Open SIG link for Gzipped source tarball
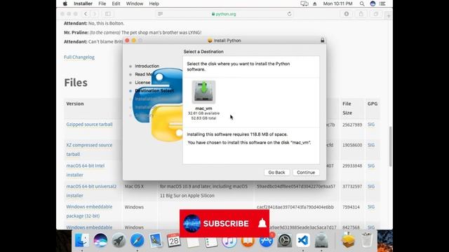 371,125
